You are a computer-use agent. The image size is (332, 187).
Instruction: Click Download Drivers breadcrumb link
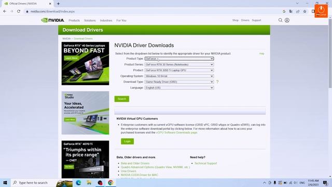click(83, 38)
